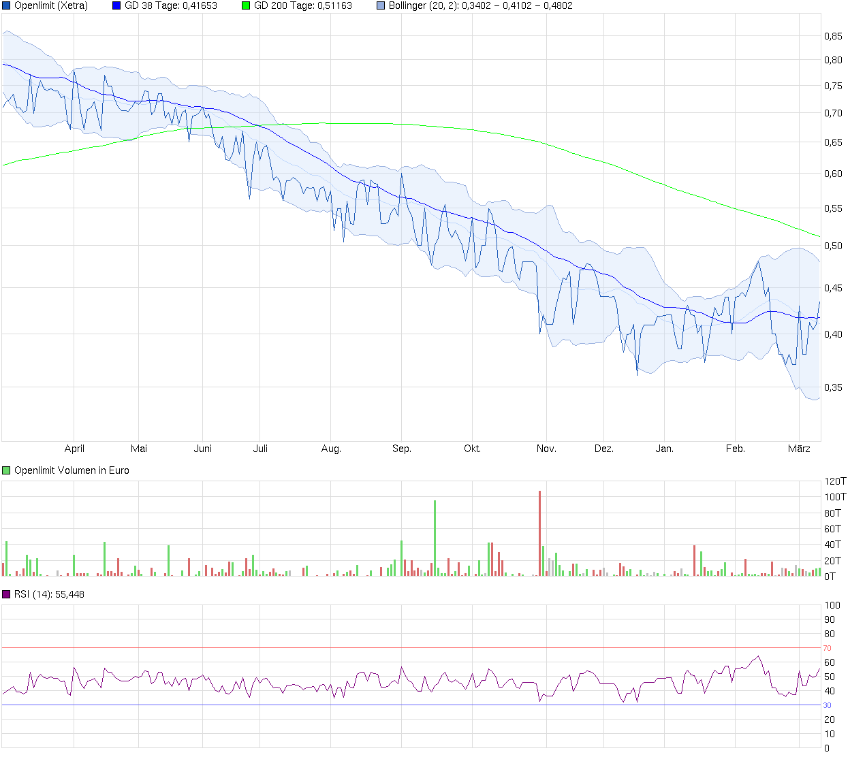Click the 'Nov.' month label on x-axis

coord(546,449)
